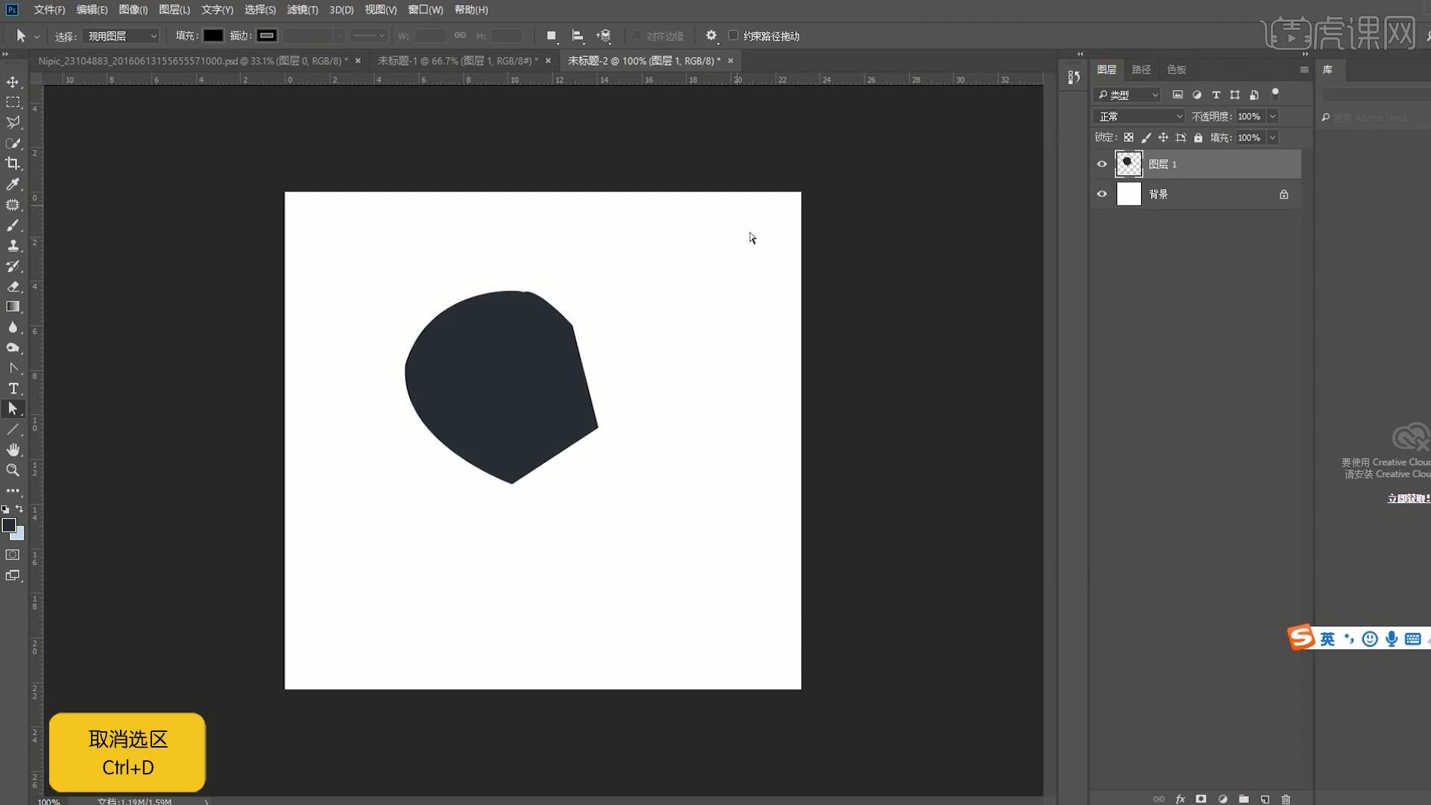Expand the 不透明度 opacity slider arrow
This screenshot has height=805, width=1431.
point(1272,116)
